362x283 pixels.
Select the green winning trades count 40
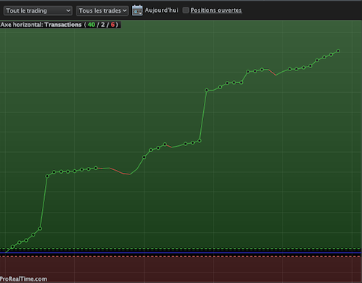(91, 25)
